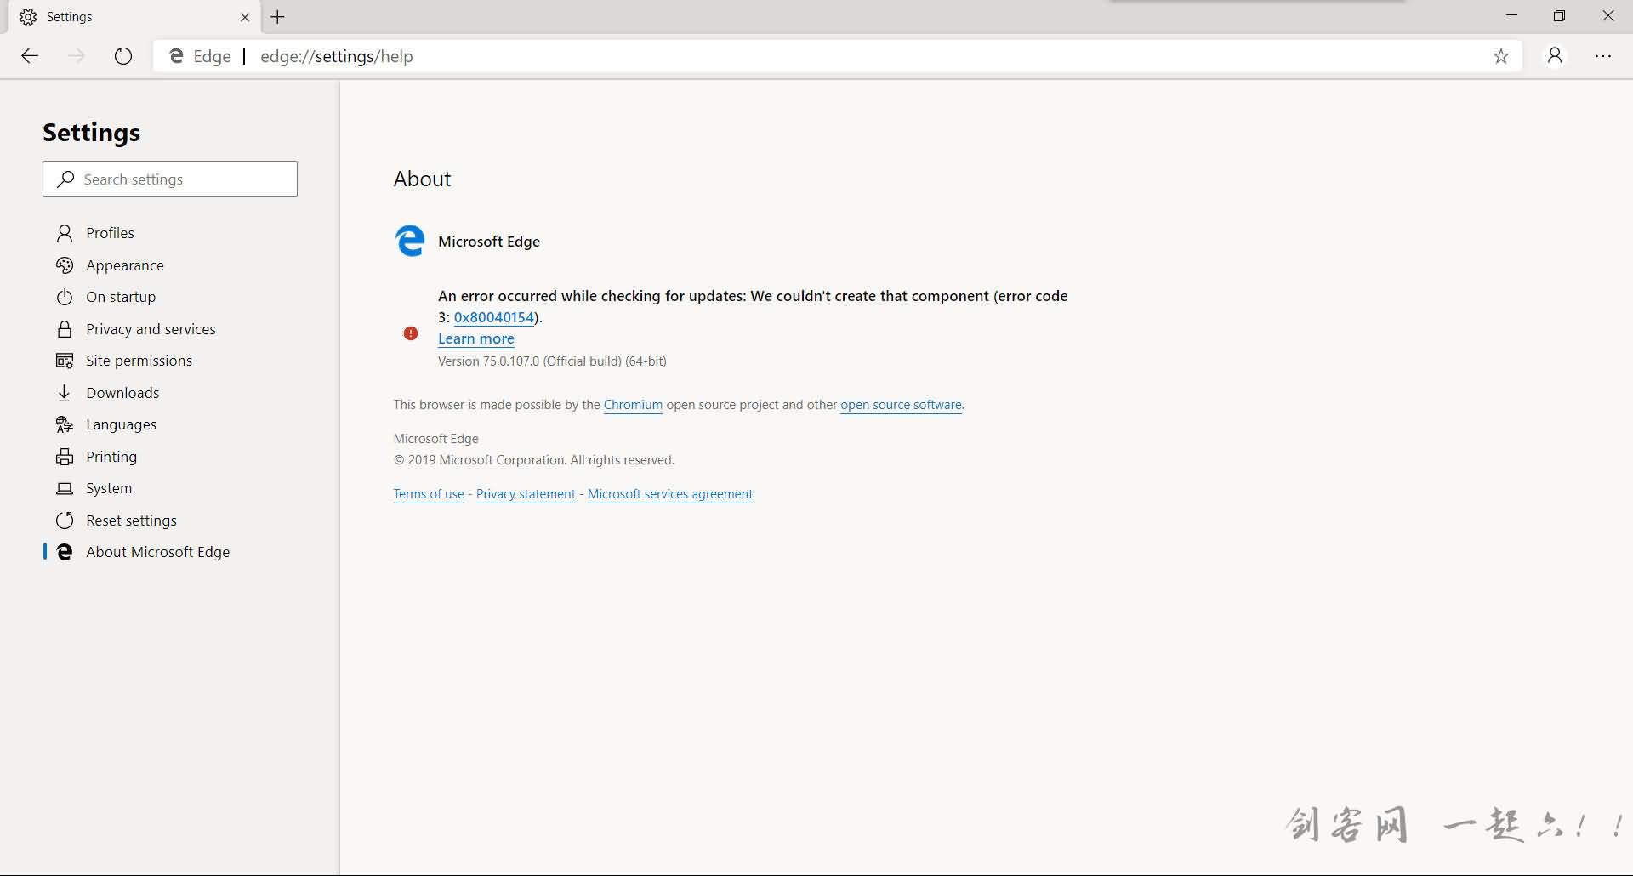Click the System laptop icon
The height and width of the screenshot is (876, 1633).
pos(65,488)
